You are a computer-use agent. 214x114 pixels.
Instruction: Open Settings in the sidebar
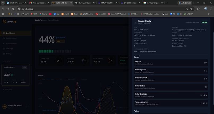[x=16, y=48]
